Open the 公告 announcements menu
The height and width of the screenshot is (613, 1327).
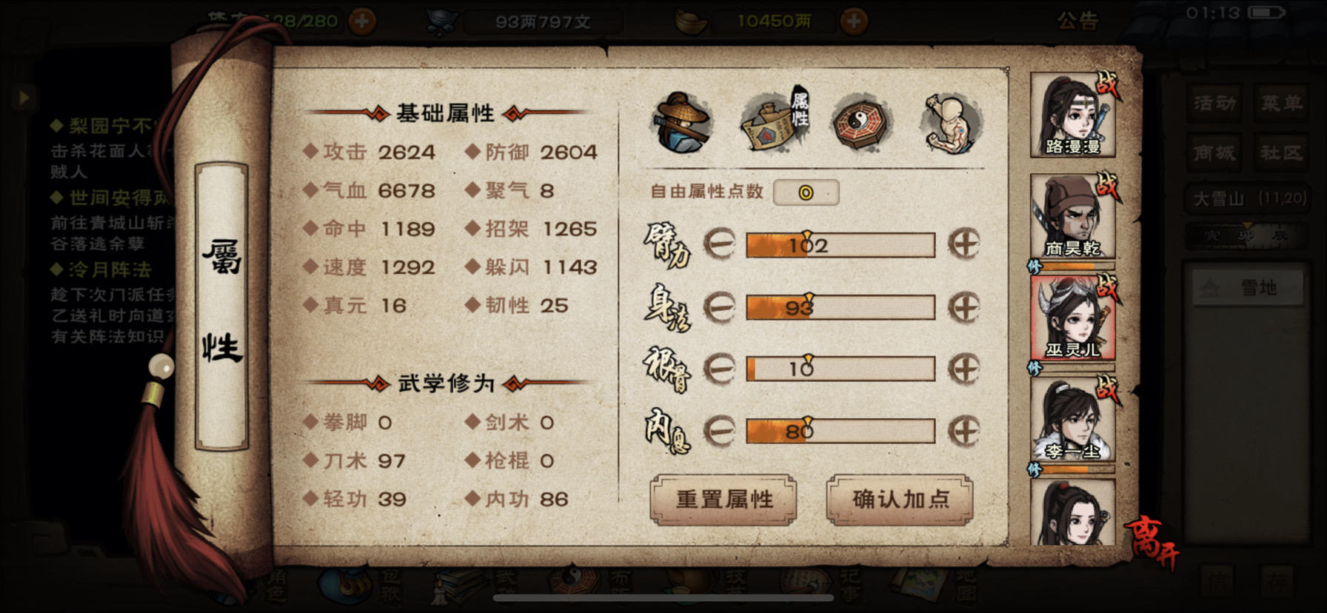tap(1077, 21)
